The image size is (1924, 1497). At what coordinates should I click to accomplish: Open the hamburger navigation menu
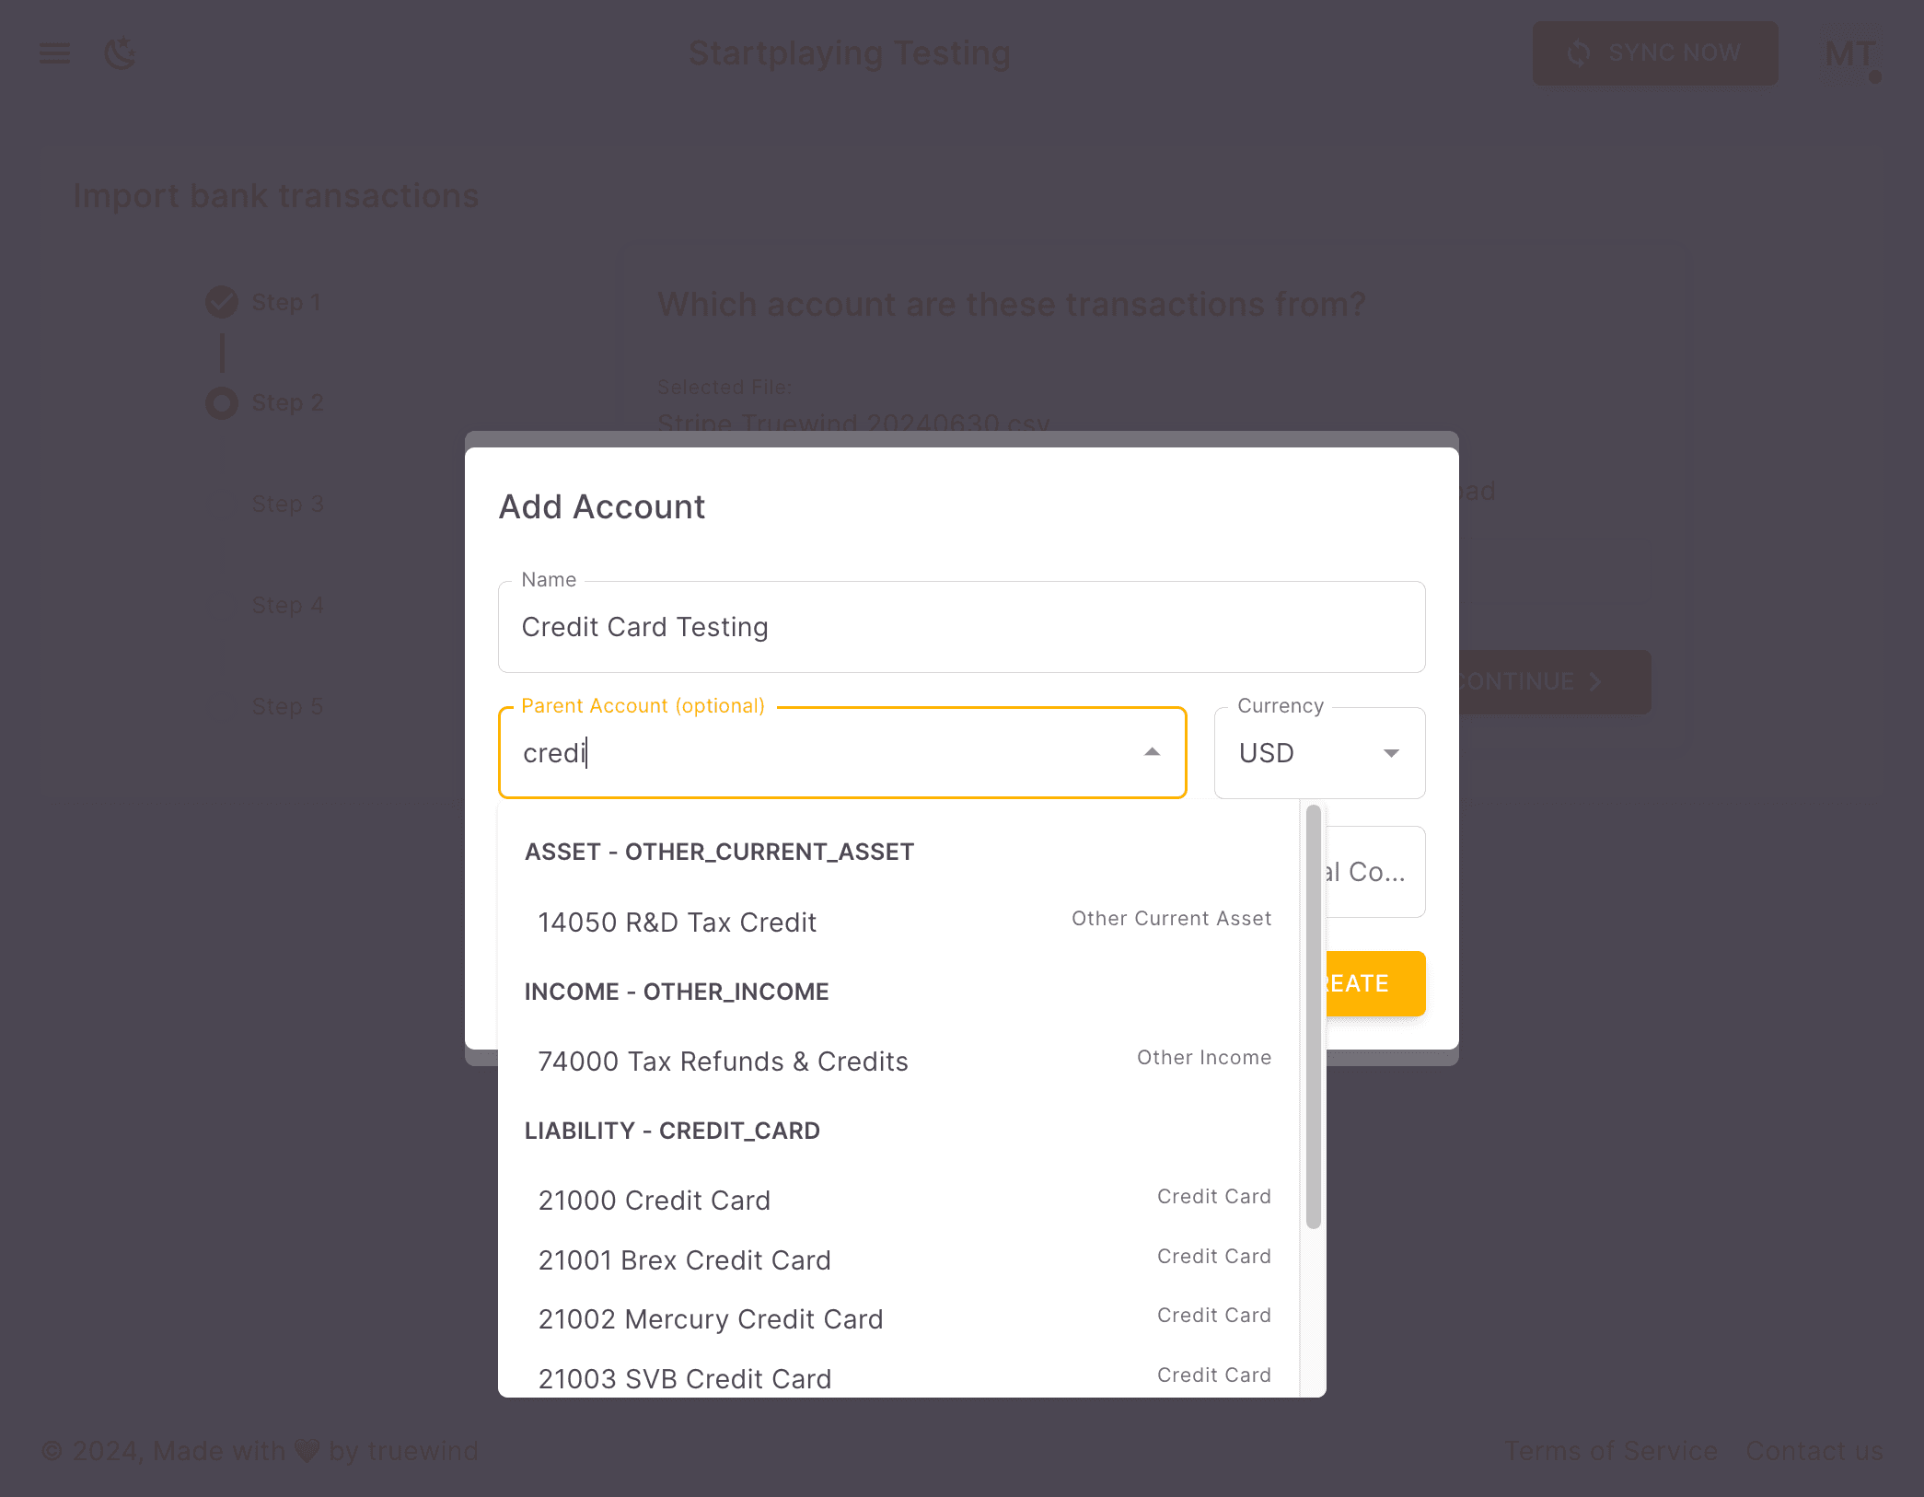click(54, 53)
